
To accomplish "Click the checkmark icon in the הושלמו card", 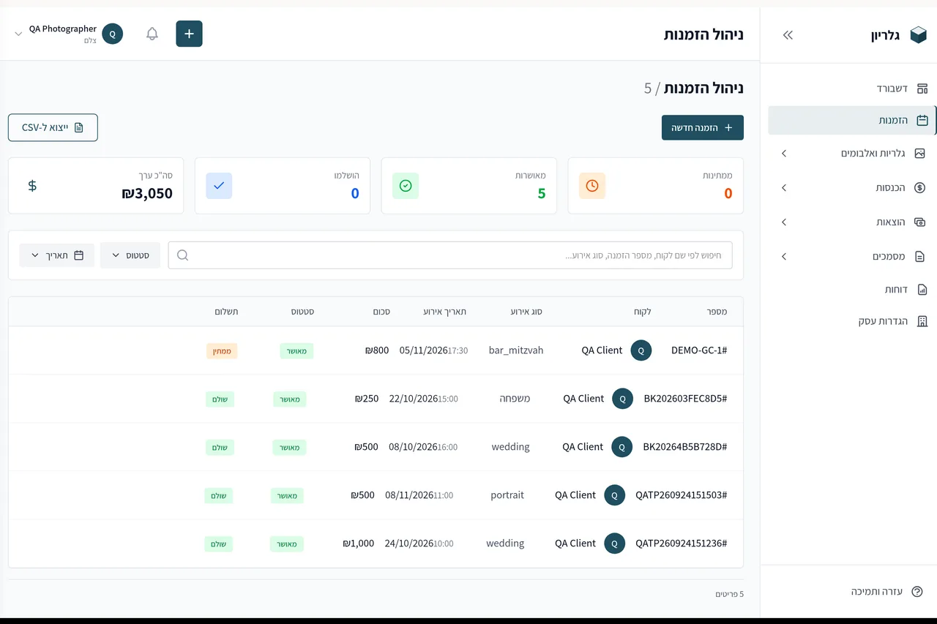I will pyautogui.click(x=219, y=186).
